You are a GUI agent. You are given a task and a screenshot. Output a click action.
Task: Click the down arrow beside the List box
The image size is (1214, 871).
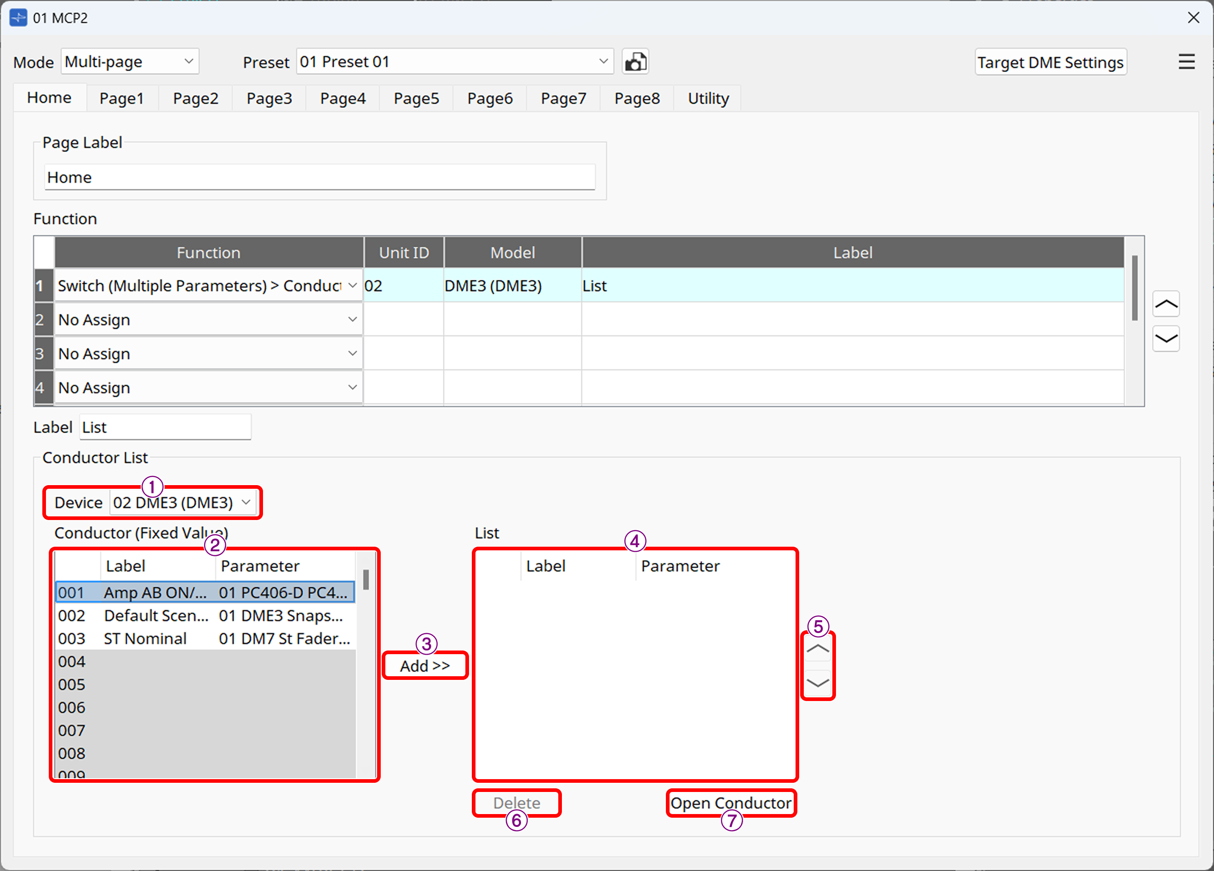coord(818,683)
